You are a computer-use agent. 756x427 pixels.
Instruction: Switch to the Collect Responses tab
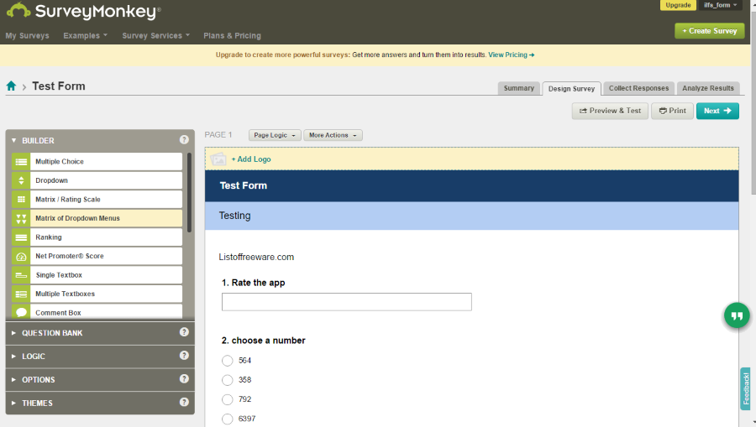coord(638,88)
